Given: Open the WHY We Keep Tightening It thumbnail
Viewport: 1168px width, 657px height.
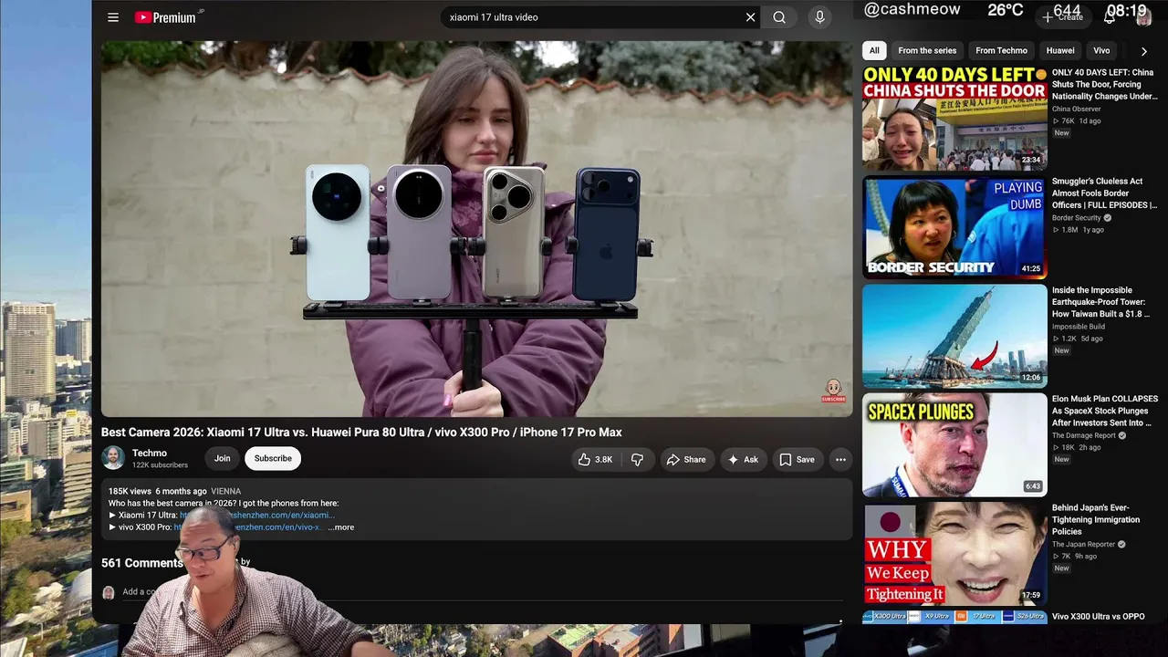Looking at the screenshot, I should pos(954,554).
